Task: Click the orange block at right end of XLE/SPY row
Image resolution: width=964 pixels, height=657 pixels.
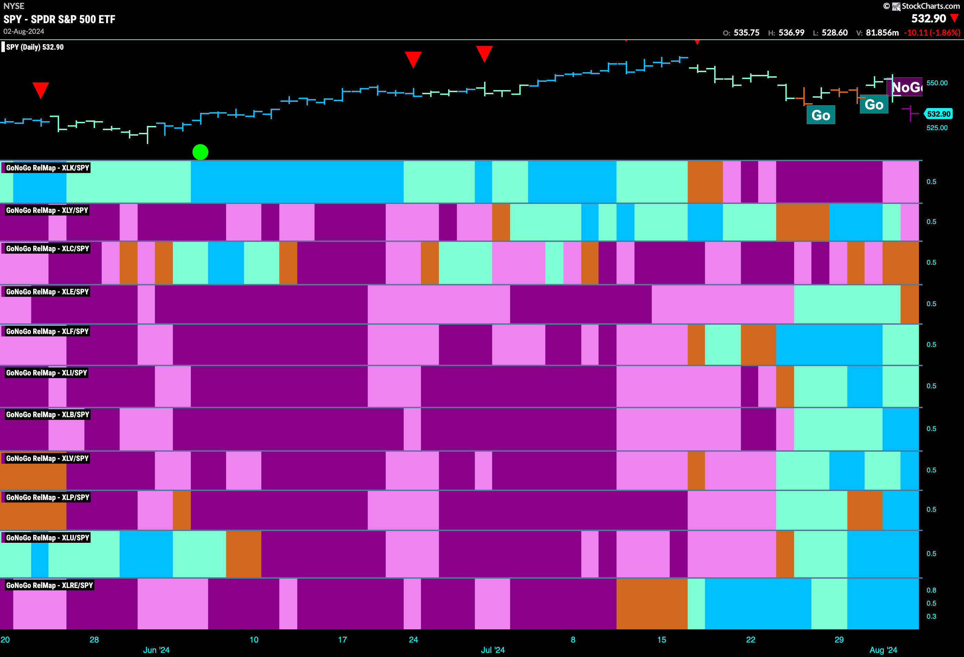Action: [x=910, y=304]
